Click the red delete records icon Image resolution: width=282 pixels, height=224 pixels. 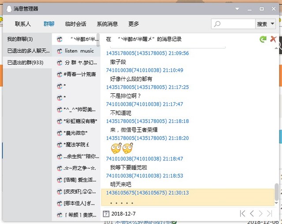click(273, 39)
